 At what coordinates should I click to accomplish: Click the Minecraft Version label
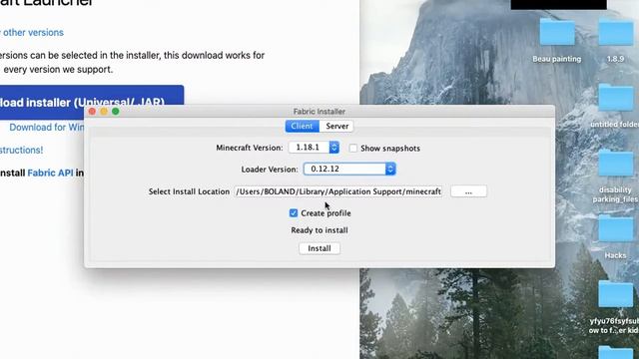click(x=250, y=148)
